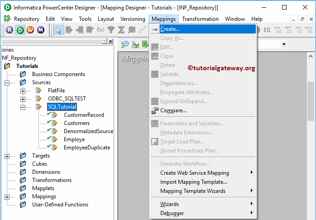Open the View menu

67,19
